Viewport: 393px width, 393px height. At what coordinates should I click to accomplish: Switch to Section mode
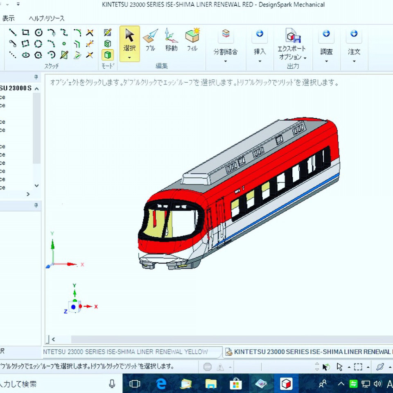pos(107,44)
